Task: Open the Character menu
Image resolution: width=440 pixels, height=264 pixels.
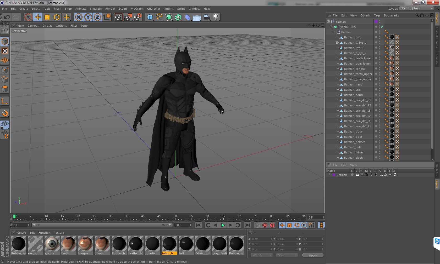Action: (153, 9)
